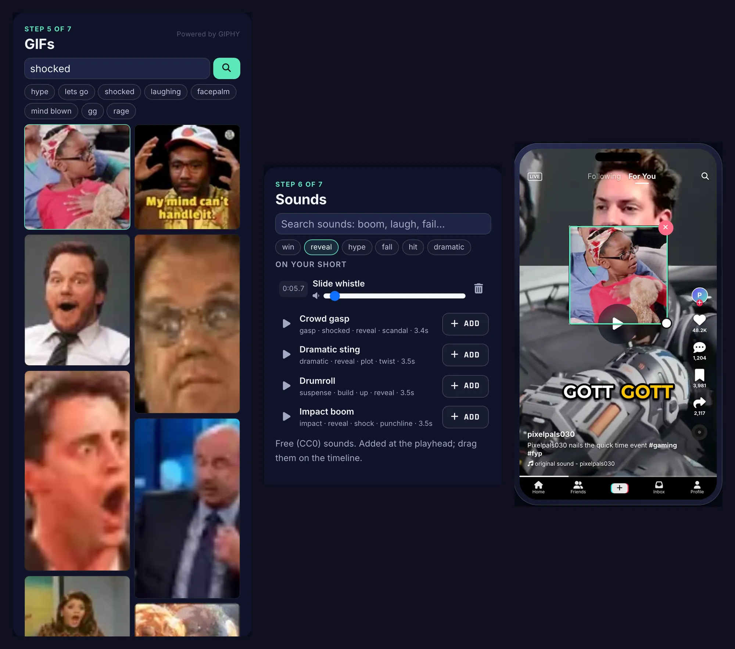Viewport: 735px width, 649px height.
Task: Add the Drumroll sound
Action: click(x=465, y=386)
